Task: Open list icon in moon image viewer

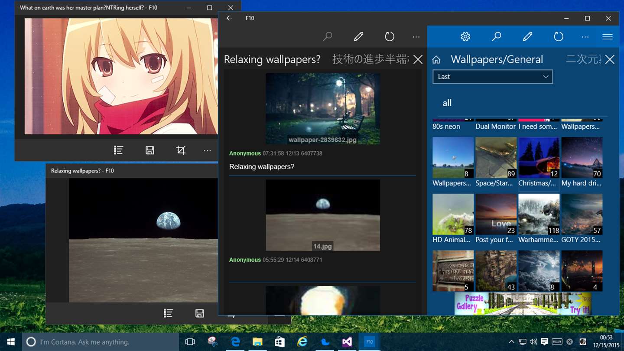Action: 168,313
